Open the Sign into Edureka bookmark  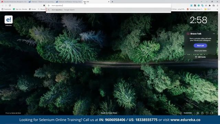click(20, 9)
